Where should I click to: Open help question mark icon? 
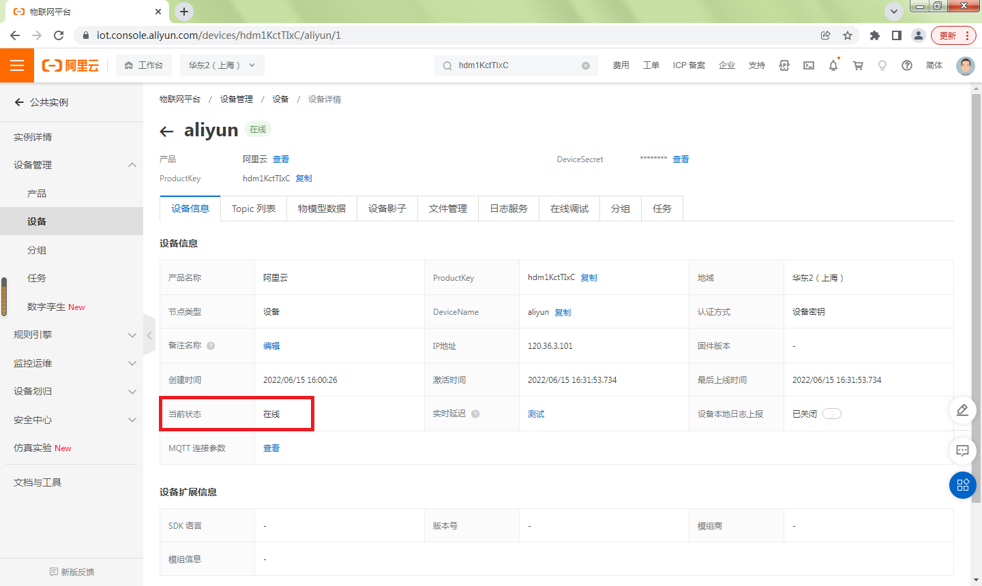[907, 65]
